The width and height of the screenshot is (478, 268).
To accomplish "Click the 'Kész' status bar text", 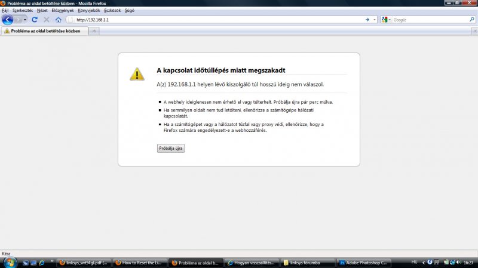I will (x=6, y=254).
